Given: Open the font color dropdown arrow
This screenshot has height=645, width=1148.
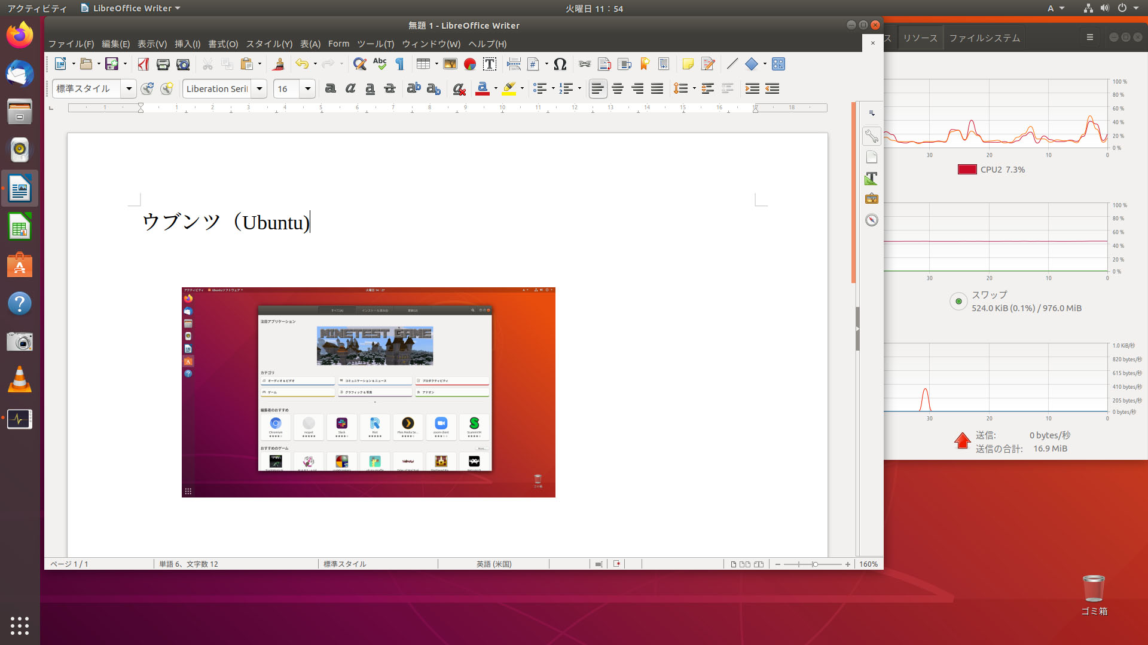Looking at the screenshot, I should tap(496, 89).
